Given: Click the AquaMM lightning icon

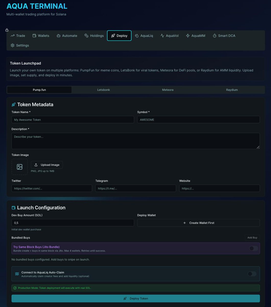Looking at the screenshot, I should tap(188, 36).
